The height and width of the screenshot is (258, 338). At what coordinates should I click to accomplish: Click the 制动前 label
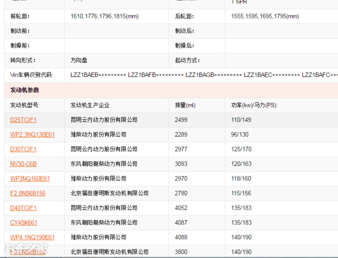coord(20,31)
